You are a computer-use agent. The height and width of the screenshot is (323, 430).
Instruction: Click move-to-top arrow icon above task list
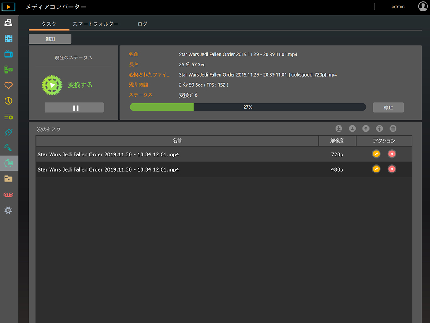tap(379, 128)
